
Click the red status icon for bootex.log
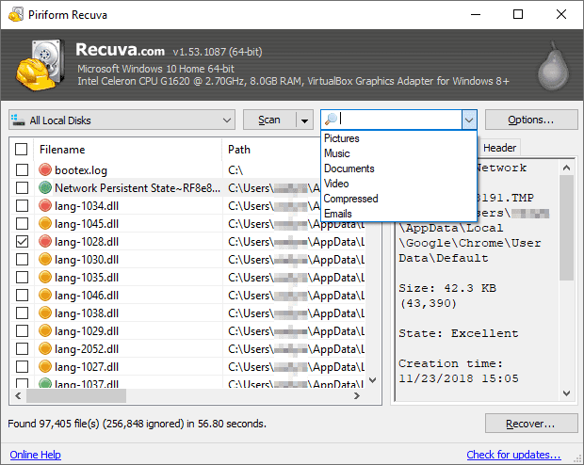tap(45, 169)
